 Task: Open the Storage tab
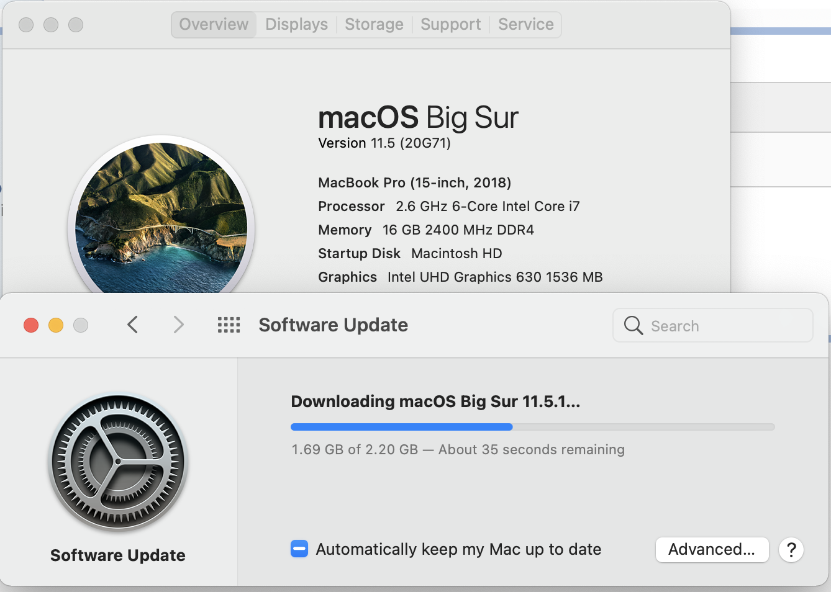374,25
